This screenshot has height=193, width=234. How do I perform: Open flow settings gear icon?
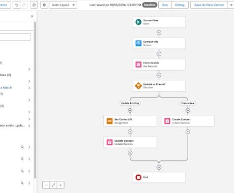click(44, 5)
